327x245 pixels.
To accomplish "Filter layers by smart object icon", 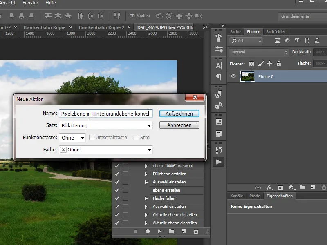I will pos(317,40).
